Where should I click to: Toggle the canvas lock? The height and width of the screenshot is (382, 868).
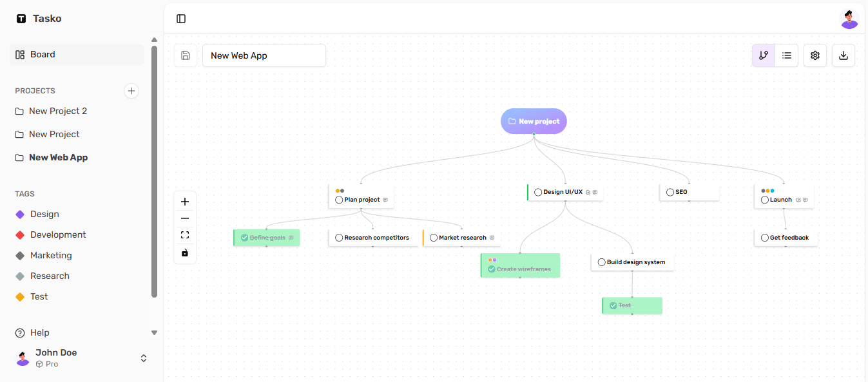185,253
